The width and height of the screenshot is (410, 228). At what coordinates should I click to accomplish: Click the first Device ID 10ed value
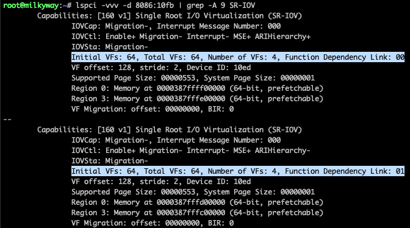242,68
